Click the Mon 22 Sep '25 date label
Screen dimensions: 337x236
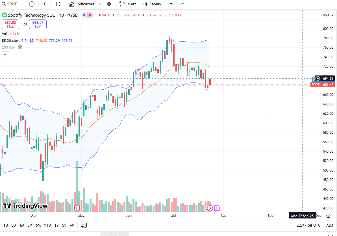[x=303, y=216]
